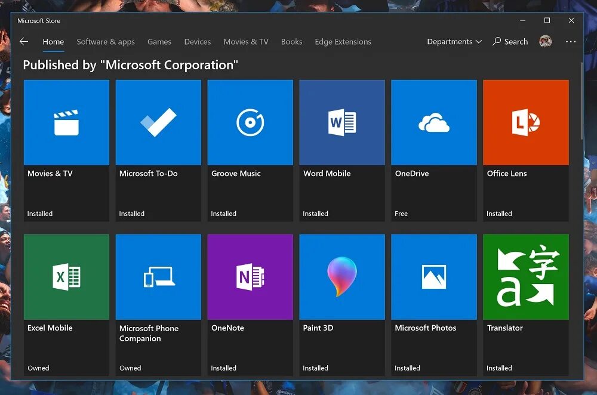
Task: Maximize the Microsoft Store window
Action: coord(547,20)
